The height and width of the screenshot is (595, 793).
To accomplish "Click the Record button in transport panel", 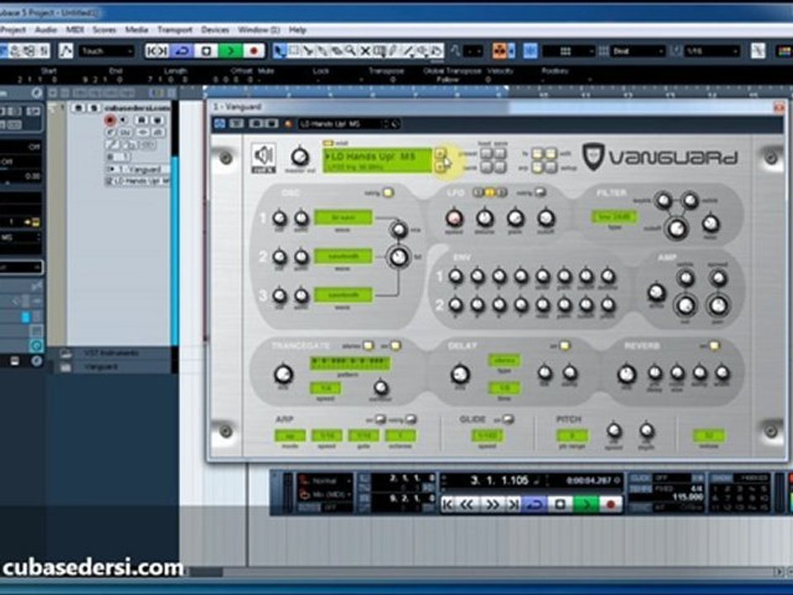I will [610, 504].
